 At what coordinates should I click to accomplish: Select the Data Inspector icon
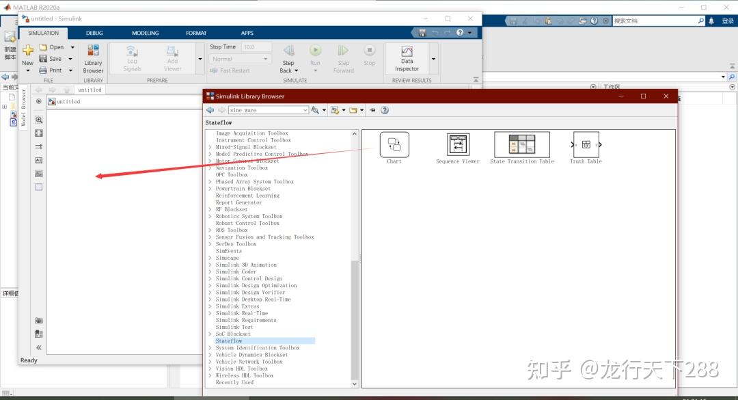click(408, 55)
